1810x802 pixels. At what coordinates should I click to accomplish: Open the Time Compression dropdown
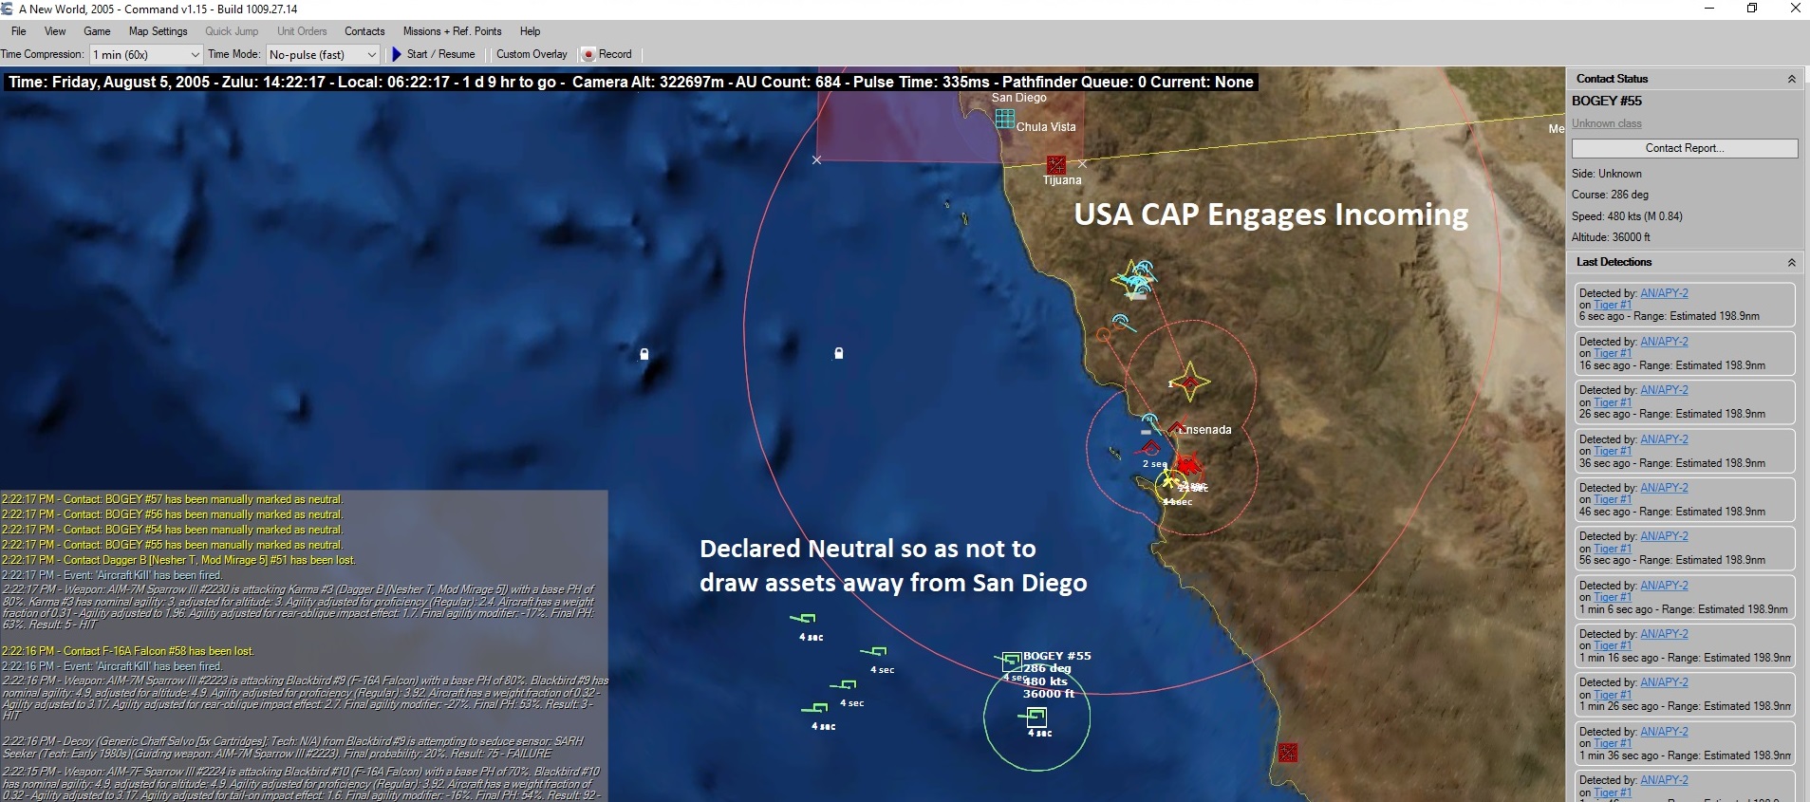[146, 55]
